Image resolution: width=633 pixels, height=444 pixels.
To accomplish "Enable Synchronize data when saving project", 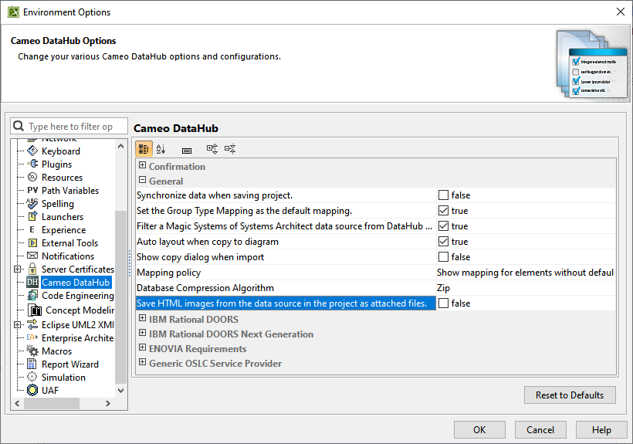I will (444, 195).
